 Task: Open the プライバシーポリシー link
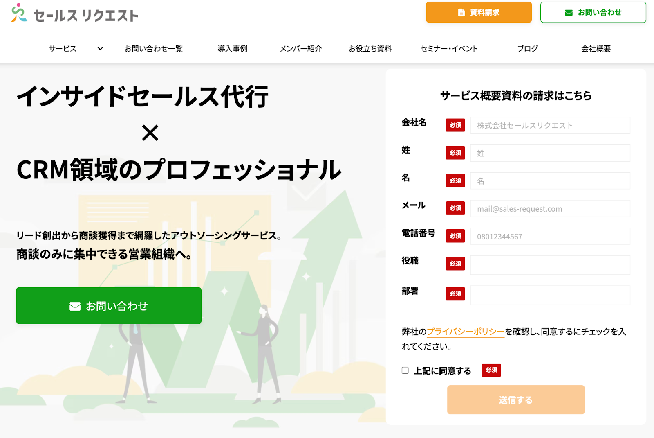465,332
